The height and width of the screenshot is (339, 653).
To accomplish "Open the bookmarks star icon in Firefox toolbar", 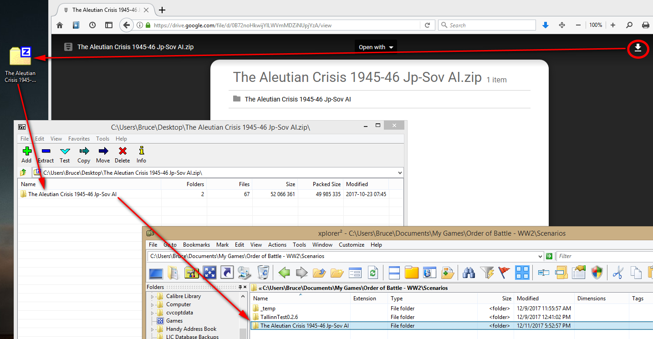I will [76, 25].
